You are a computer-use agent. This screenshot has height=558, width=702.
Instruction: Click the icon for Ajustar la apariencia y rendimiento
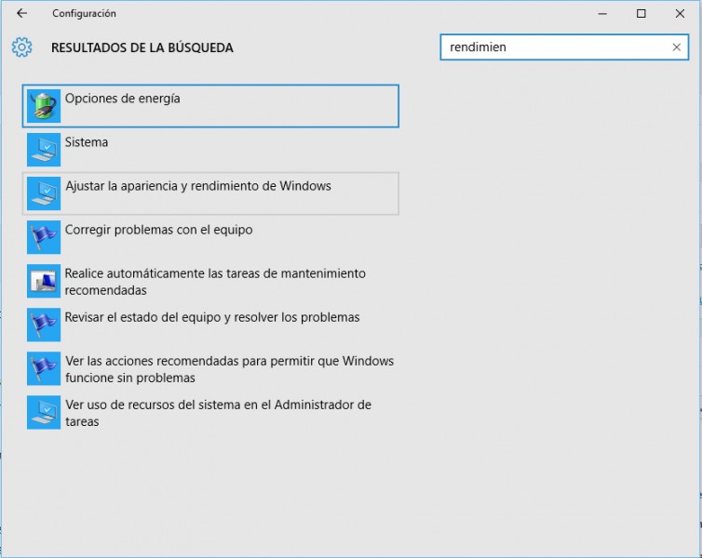click(x=44, y=193)
